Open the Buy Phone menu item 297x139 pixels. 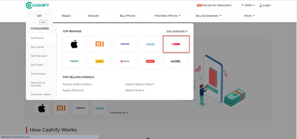click(x=128, y=16)
